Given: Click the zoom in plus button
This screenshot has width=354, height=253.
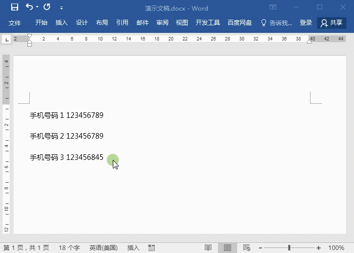Looking at the screenshot, I should click(x=319, y=248).
